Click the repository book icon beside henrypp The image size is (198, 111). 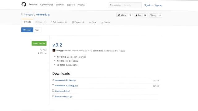pos(22,14)
